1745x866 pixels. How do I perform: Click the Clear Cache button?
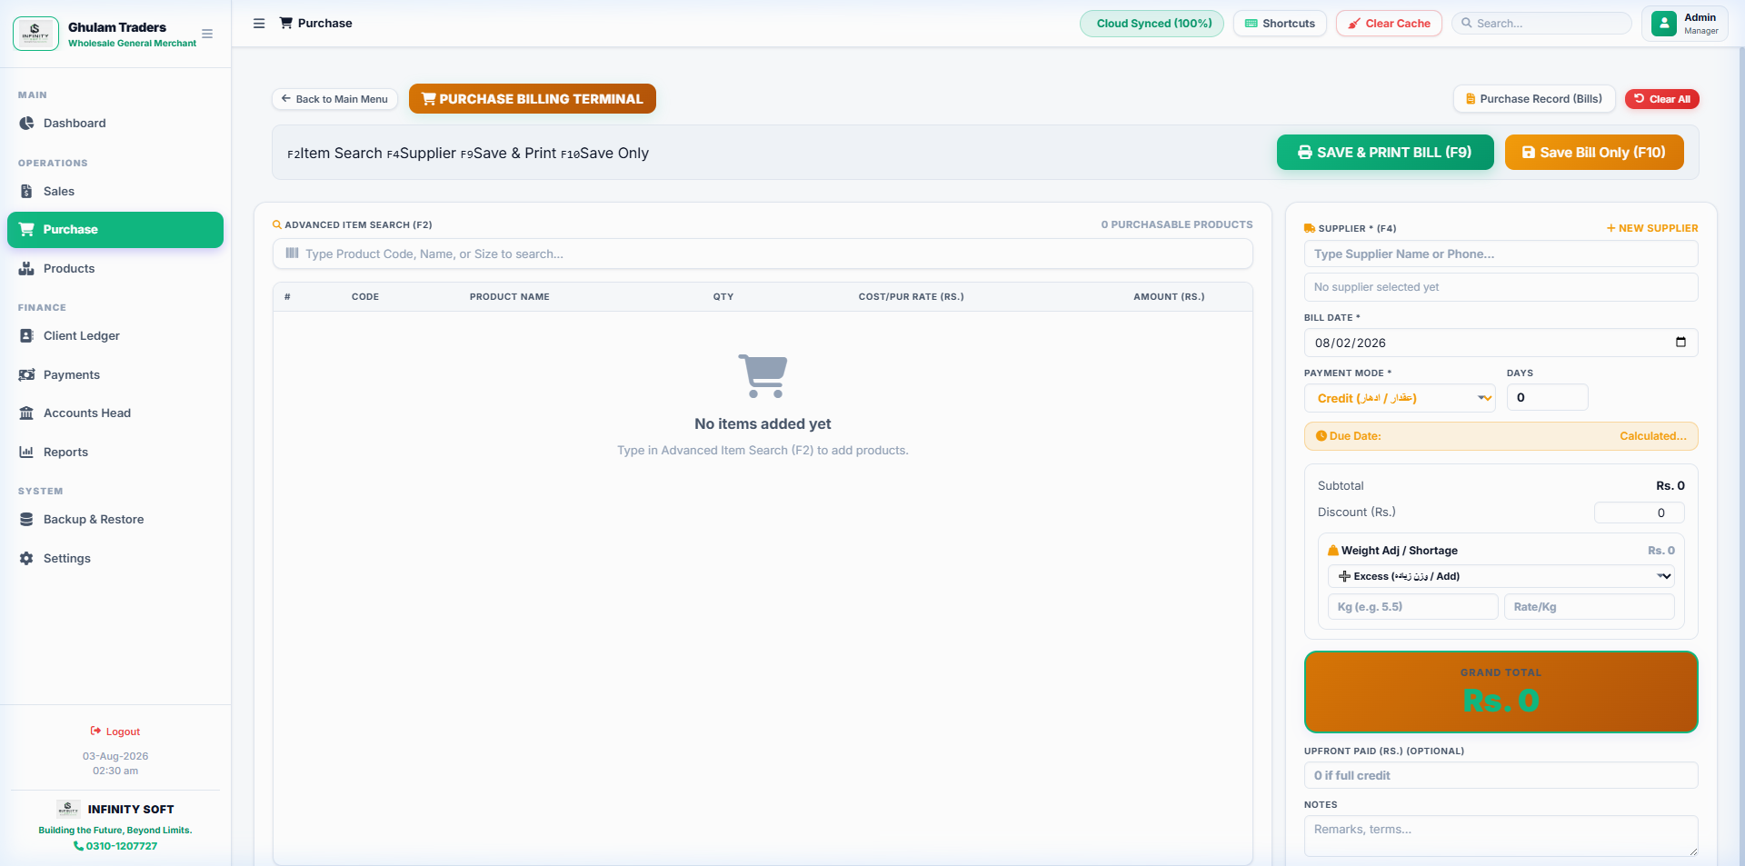1389,24
